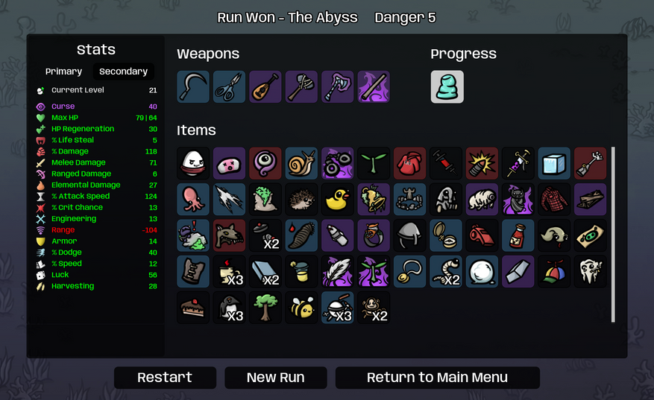Switch to the Secondary stats tab
The height and width of the screenshot is (400, 654).
(x=124, y=72)
